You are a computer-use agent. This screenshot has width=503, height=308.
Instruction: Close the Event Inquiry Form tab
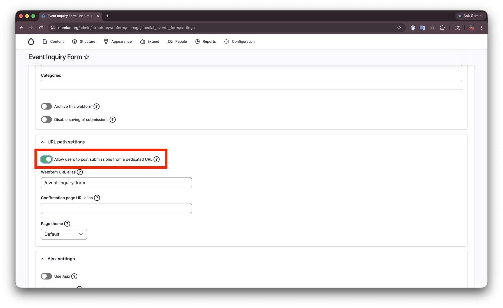pyautogui.click(x=98, y=16)
